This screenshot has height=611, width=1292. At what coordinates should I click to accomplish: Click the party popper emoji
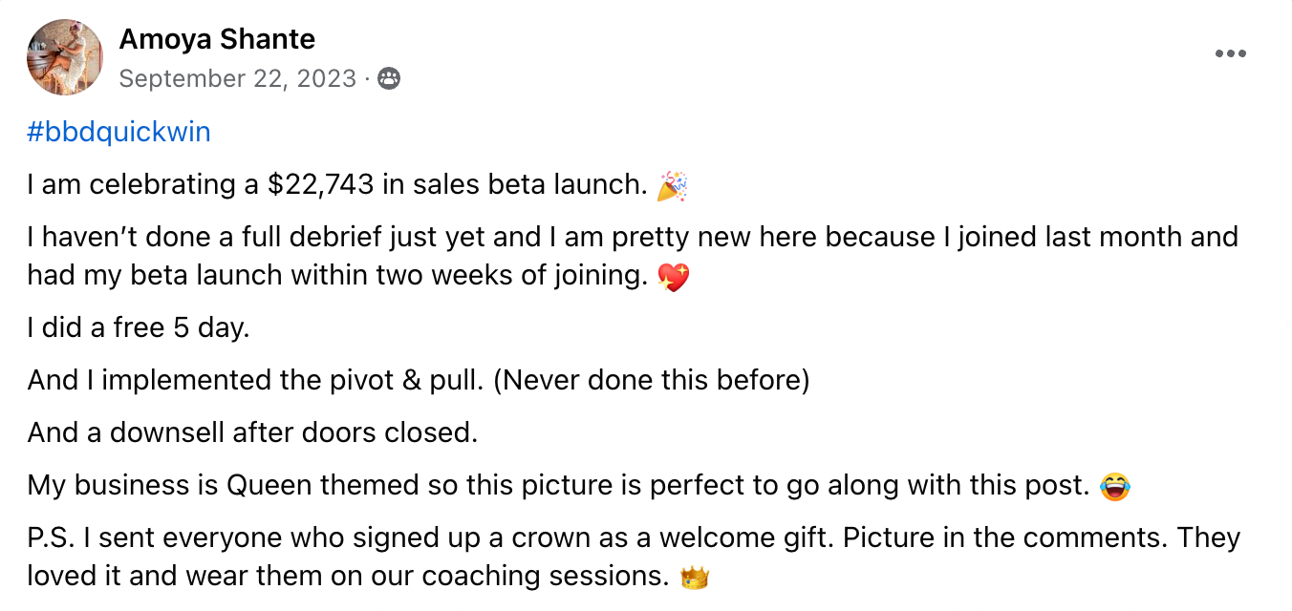tap(672, 186)
